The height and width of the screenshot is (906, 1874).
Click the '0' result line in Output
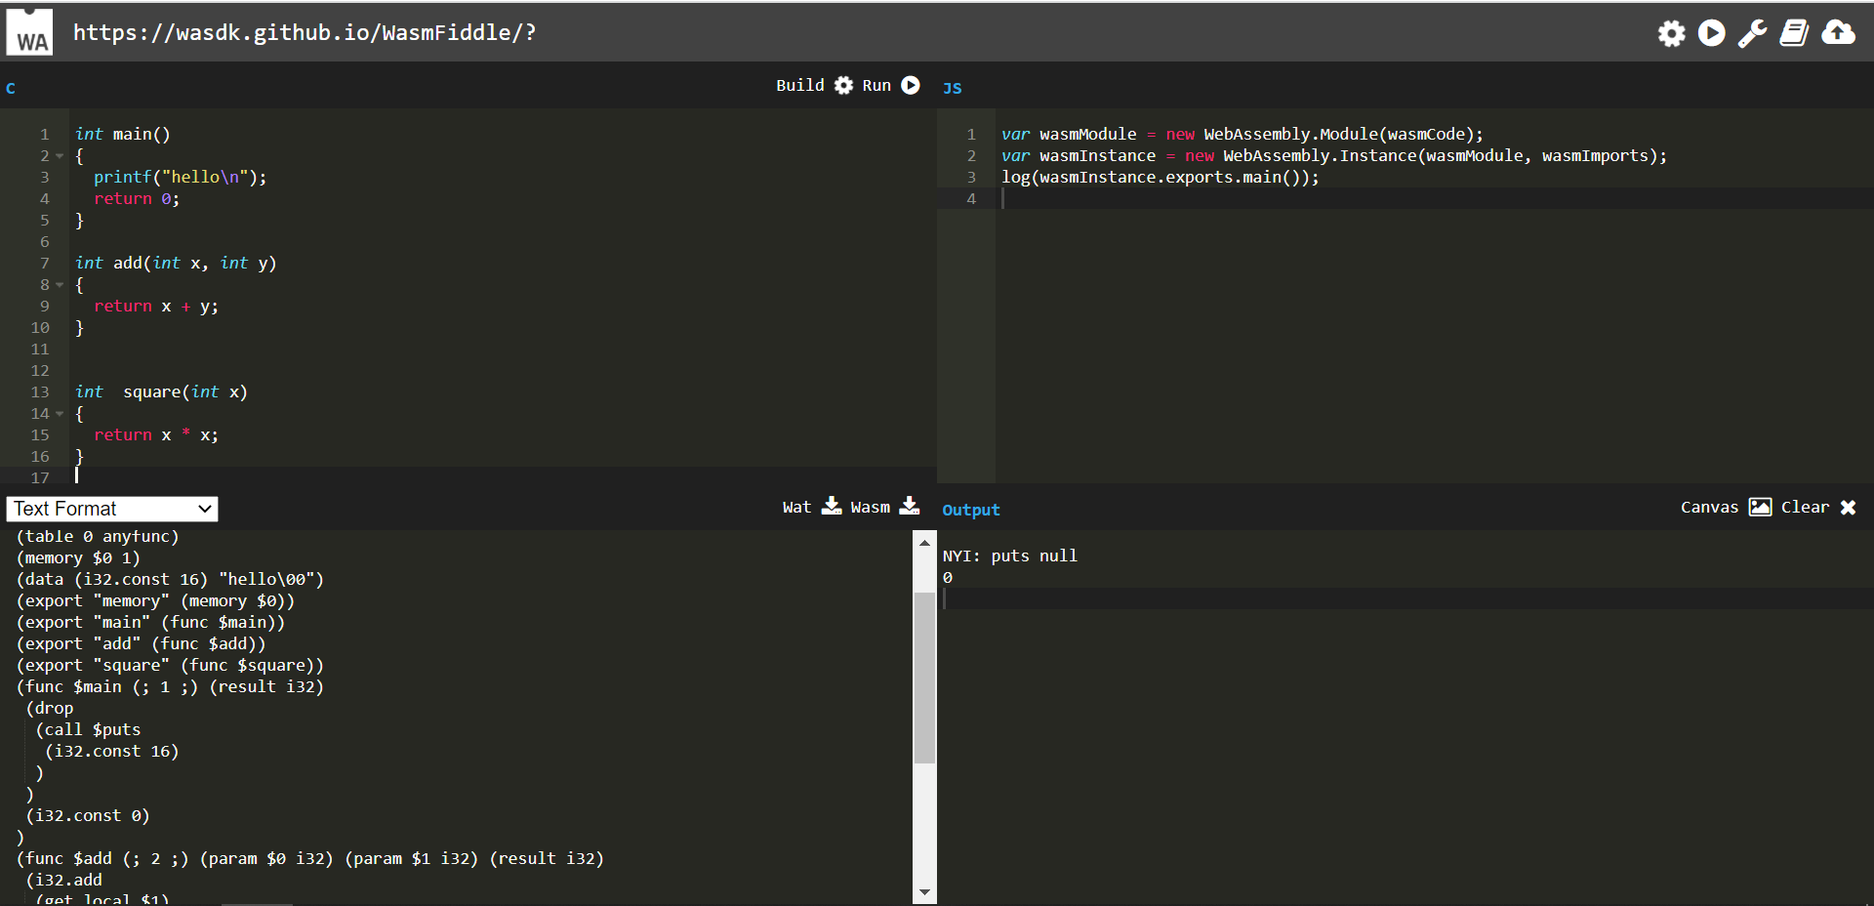click(x=948, y=577)
